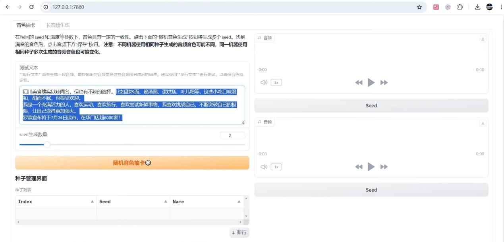Expand the second Seed accordion panel

pyautogui.click(x=371, y=189)
